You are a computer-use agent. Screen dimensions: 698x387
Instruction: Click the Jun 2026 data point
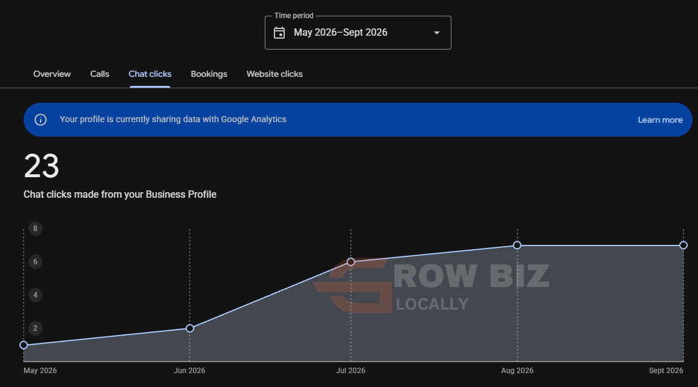[x=190, y=328]
